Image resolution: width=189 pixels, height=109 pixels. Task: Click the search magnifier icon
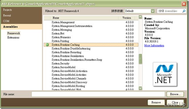(x=184, y=11)
